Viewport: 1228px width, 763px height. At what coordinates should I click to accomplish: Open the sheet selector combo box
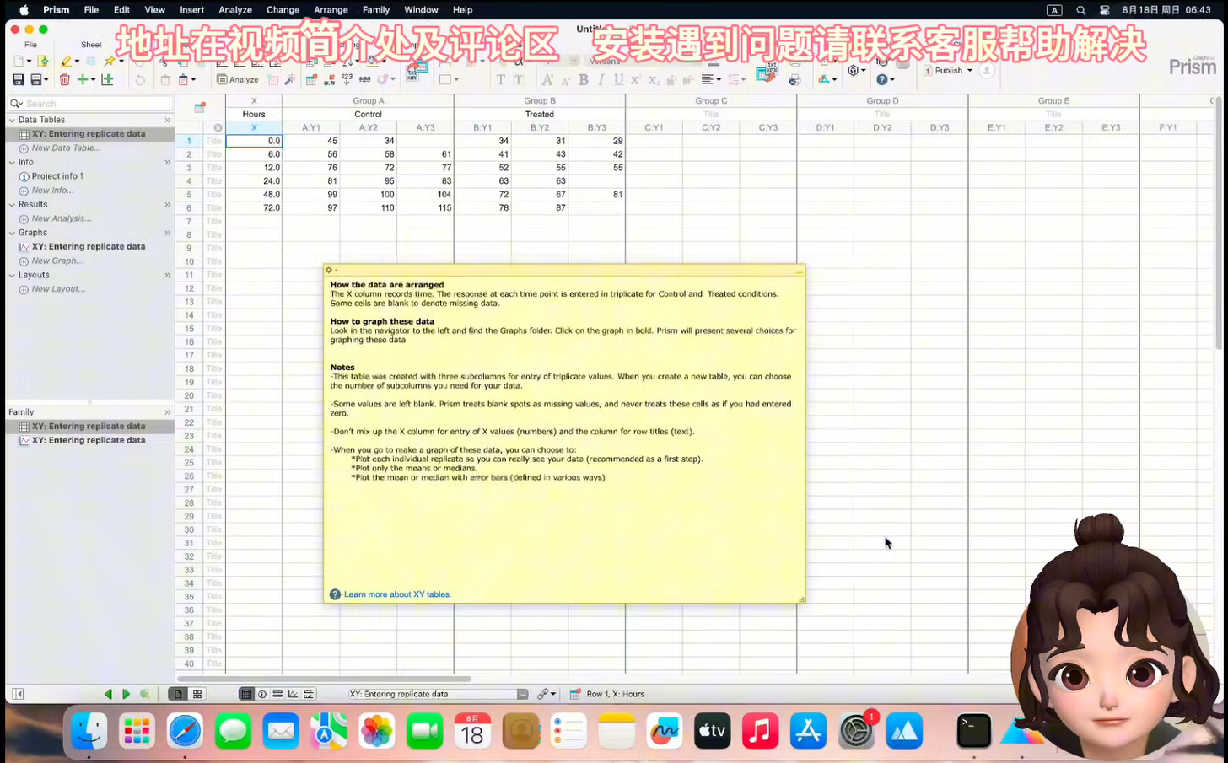[439, 694]
